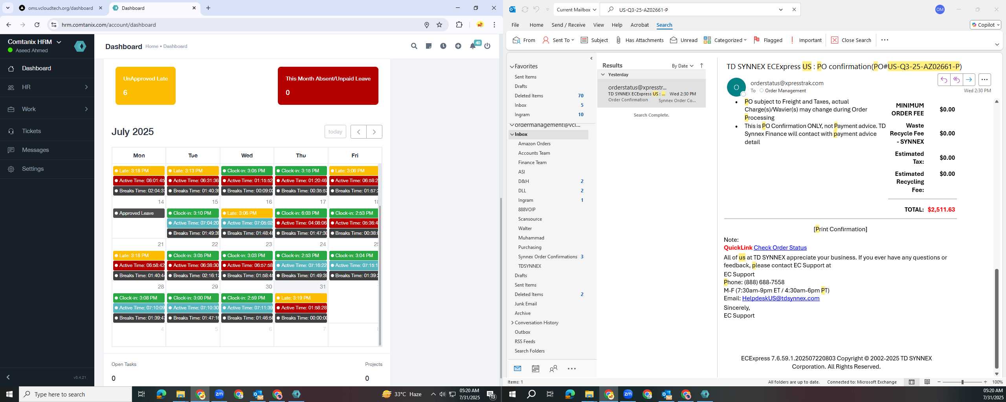The image size is (1006, 402).
Task: Open Synnex Order Confirmations folder
Action: click(x=547, y=257)
